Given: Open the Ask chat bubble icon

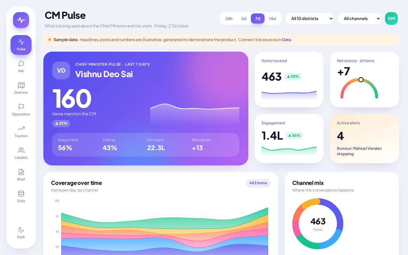Looking at the screenshot, I should (x=21, y=63).
